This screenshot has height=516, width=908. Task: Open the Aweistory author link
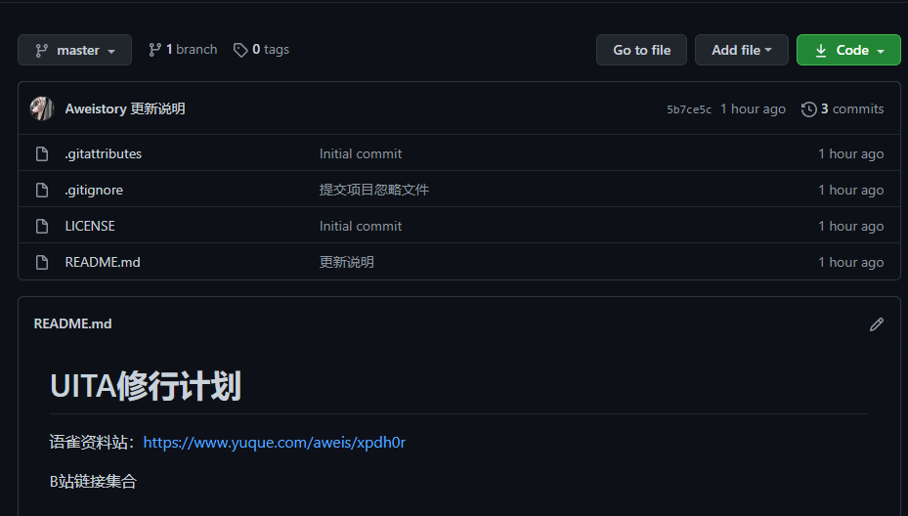tap(96, 108)
